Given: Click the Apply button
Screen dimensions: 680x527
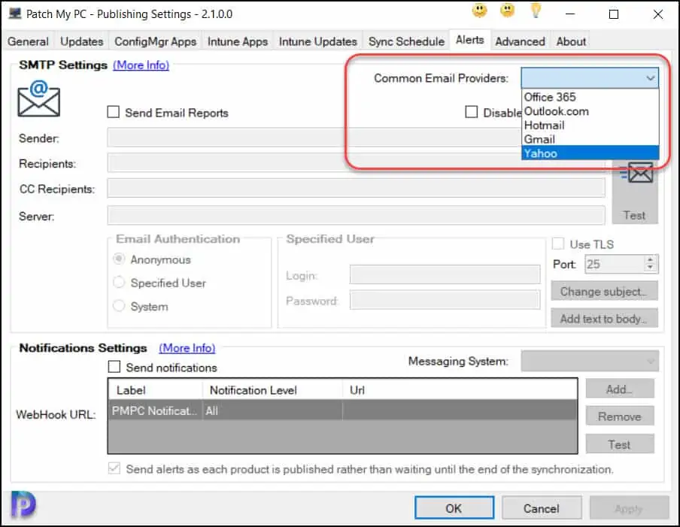Looking at the screenshot, I should [x=628, y=508].
